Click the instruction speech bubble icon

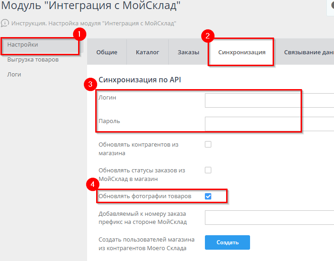(x=5, y=23)
